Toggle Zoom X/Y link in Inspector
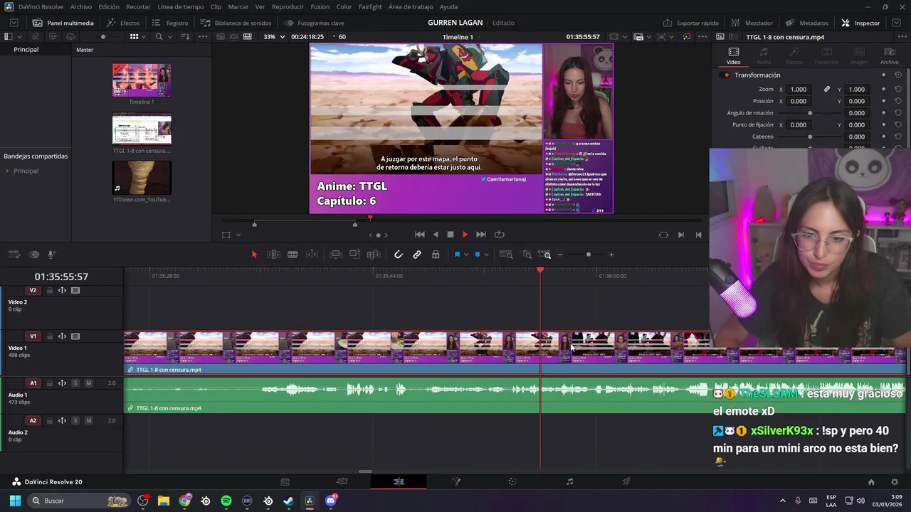Screen dimensions: 911x512 click(x=827, y=89)
